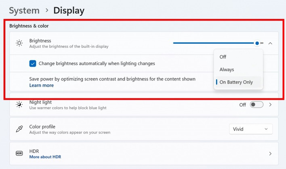Expand the HDR settings chevron
Viewport: 286px width, 169px height.
[270, 153]
